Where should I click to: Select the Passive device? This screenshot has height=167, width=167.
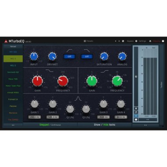tap(13, 106)
